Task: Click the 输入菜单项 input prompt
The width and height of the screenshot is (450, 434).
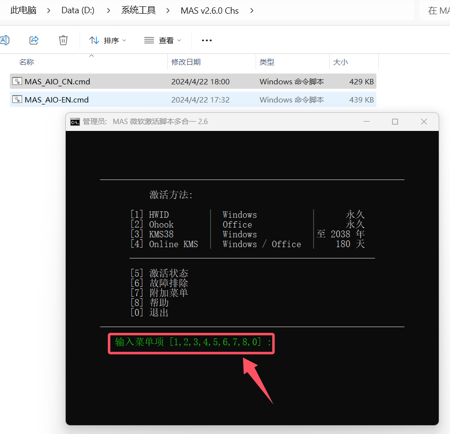Action: click(x=193, y=342)
